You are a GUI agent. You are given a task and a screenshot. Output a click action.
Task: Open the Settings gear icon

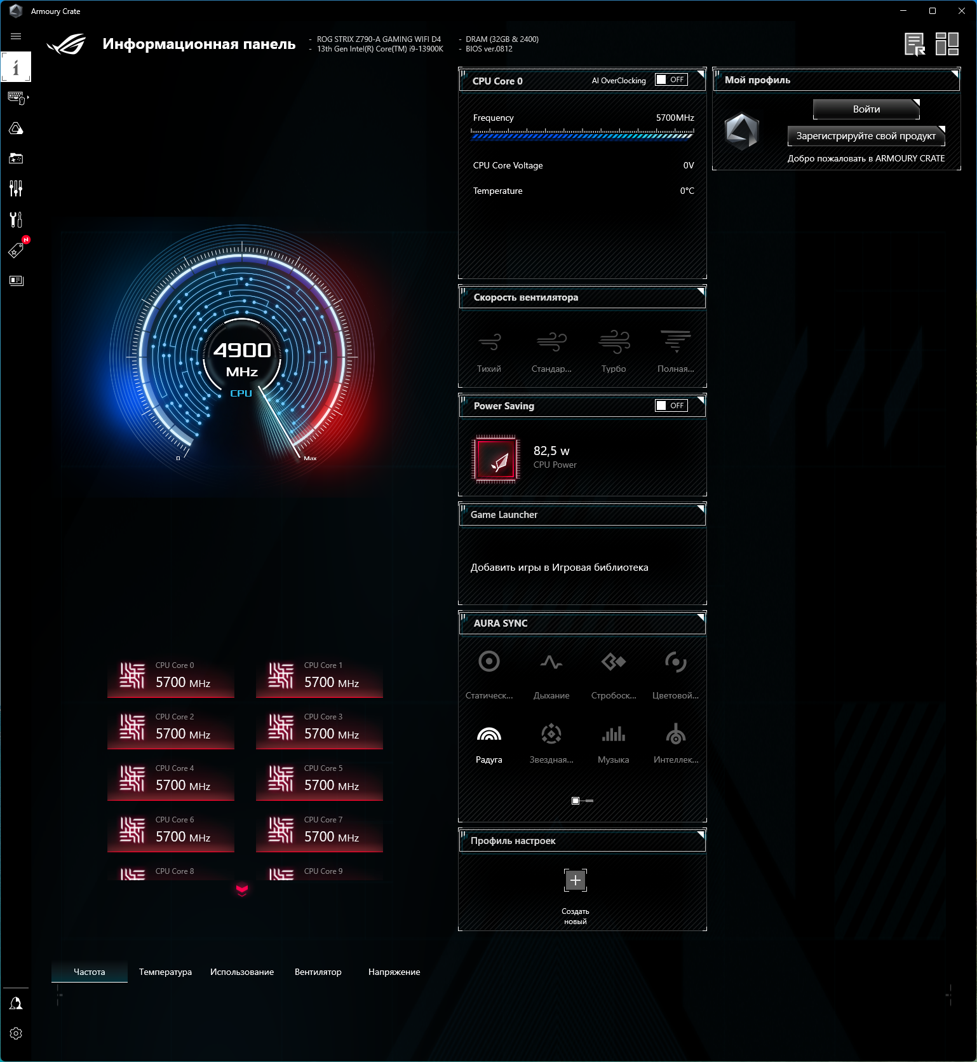click(x=16, y=1033)
